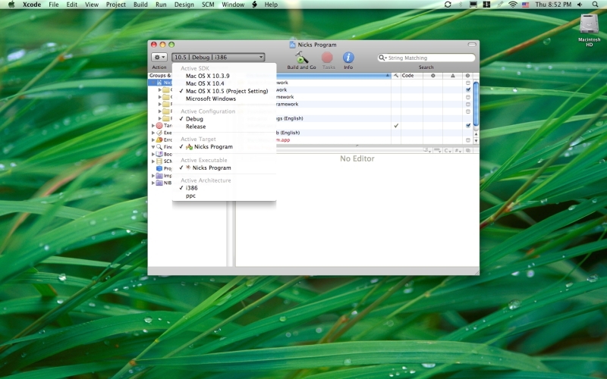Screen dimensions: 607x379
Task: Open the Action gear menu
Action: click(x=159, y=58)
